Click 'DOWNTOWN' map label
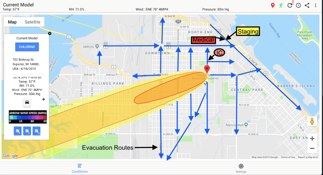323x175 pixels. click(x=157, y=53)
